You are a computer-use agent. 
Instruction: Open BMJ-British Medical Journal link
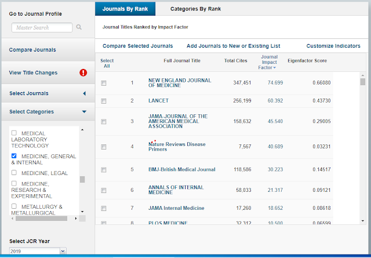coord(181,169)
